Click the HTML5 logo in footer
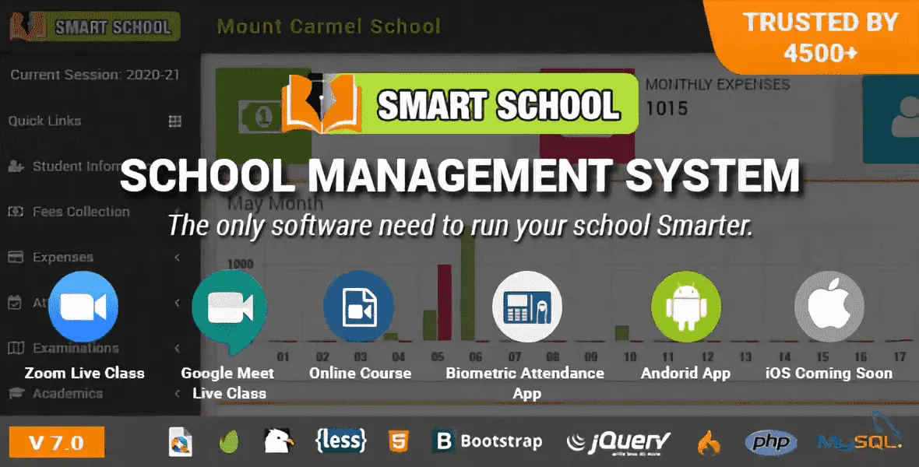The width and height of the screenshot is (919, 467). point(399,441)
